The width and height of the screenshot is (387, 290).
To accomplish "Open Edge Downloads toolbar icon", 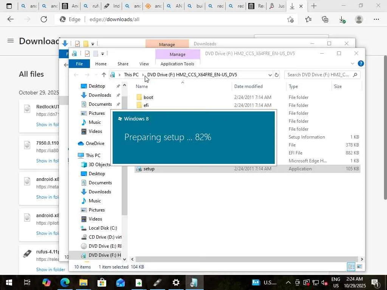I will (x=342, y=20).
